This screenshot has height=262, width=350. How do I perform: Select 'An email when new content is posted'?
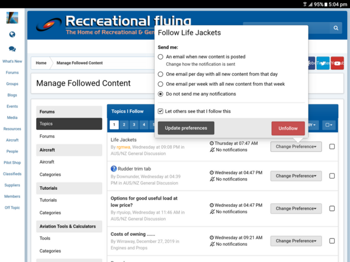click(161, 57)
